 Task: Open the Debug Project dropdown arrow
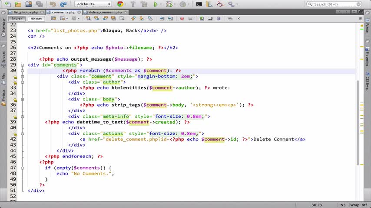click(175, 4)
